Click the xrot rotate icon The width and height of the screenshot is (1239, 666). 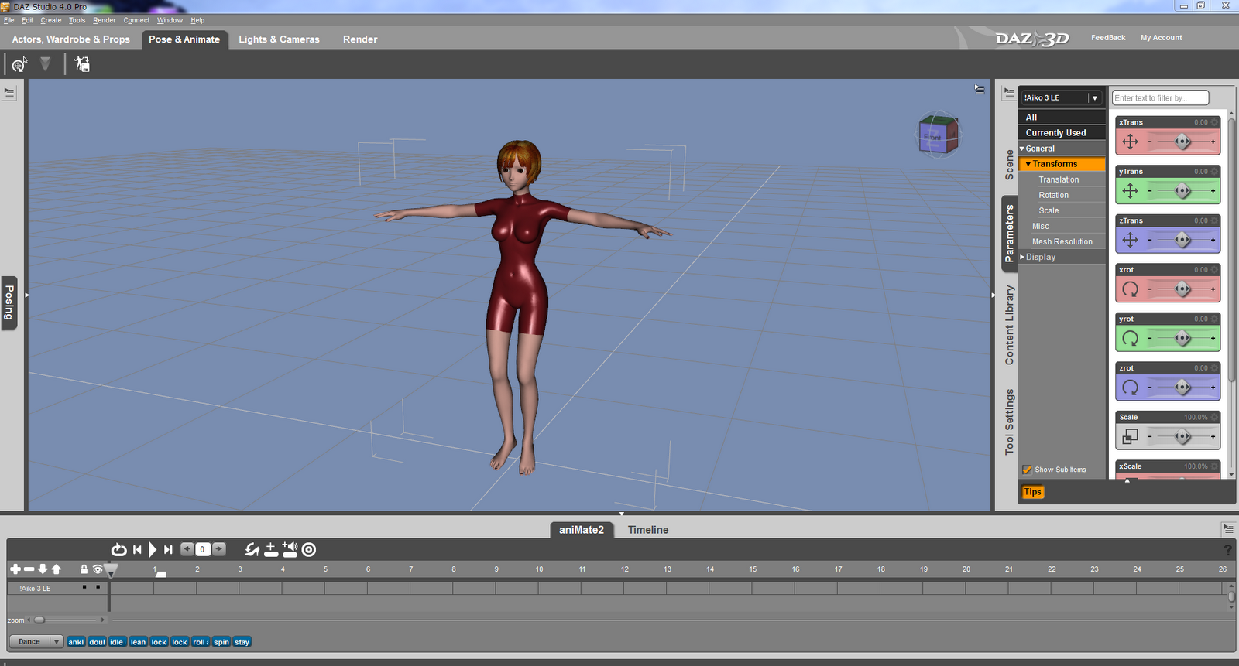tap(1131, 289)
